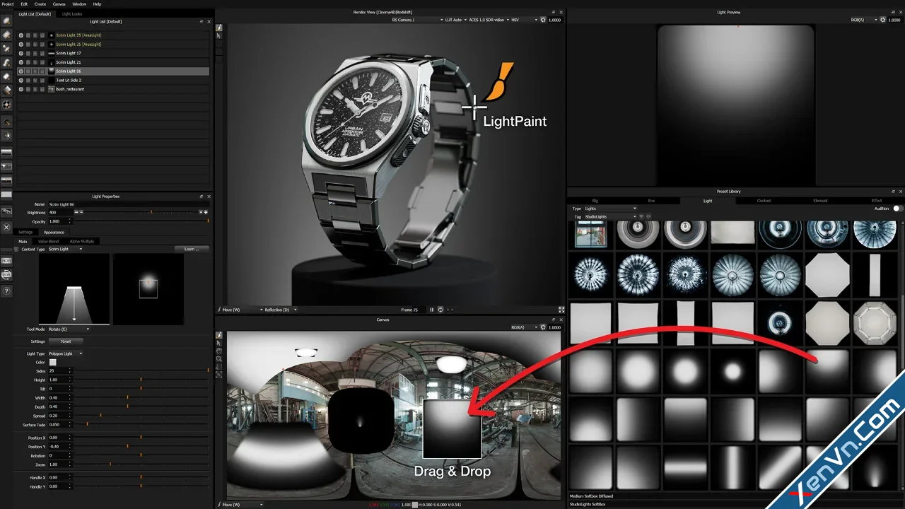This screenshot has height=509, width=905.
Task: Open Tool Mode Rotate (E) dropdown
Action: [x=69, y=329]
